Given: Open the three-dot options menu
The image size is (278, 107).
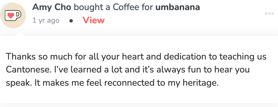Looking at the screenshot, I should tap(269, 14).
